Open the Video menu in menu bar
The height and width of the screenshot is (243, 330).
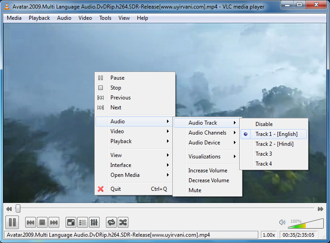pos(85,18)
